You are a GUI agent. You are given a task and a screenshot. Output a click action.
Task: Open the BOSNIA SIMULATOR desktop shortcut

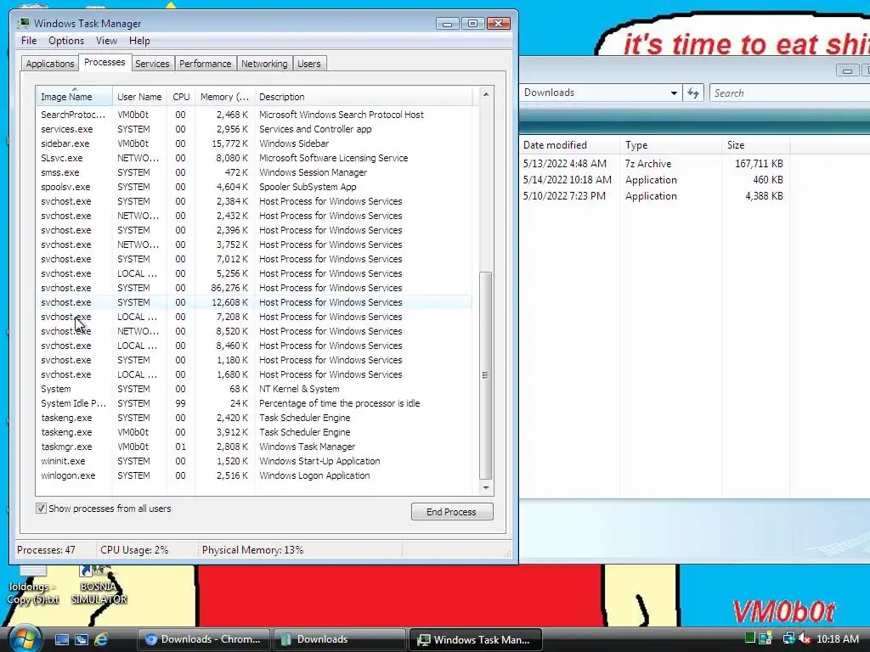(99, 585)
